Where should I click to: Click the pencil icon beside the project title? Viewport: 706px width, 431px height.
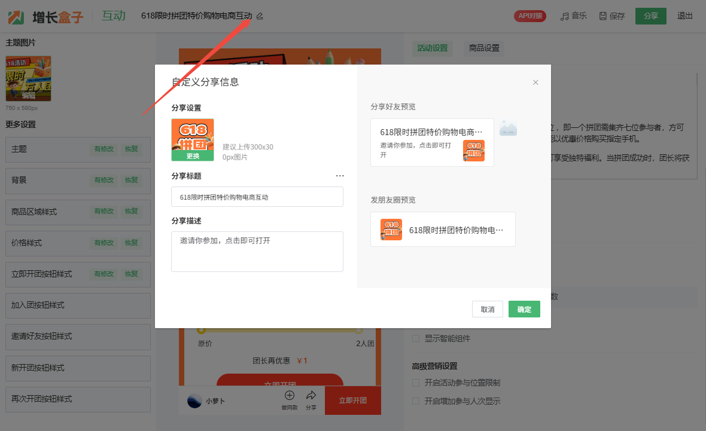point(260,16)
